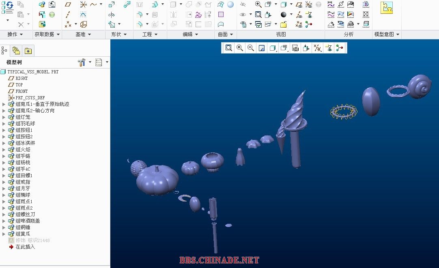Image resolution: width=439 pixels, height=268 pixels.
Task: Select the datum Plane tool in ribbon
Action: [x=68, y=5]
